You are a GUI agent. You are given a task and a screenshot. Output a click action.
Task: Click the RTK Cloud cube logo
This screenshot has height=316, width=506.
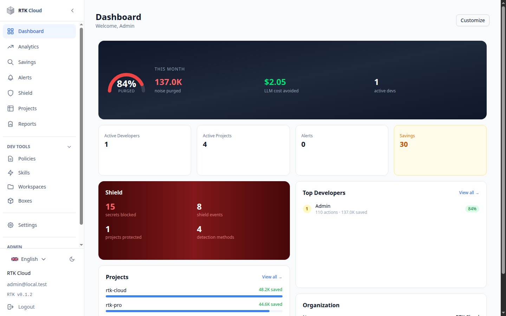(x=11, y=11)
